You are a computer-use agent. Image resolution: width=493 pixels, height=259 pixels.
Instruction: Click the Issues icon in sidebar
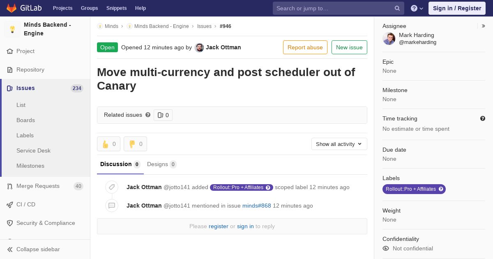[10, 88]
